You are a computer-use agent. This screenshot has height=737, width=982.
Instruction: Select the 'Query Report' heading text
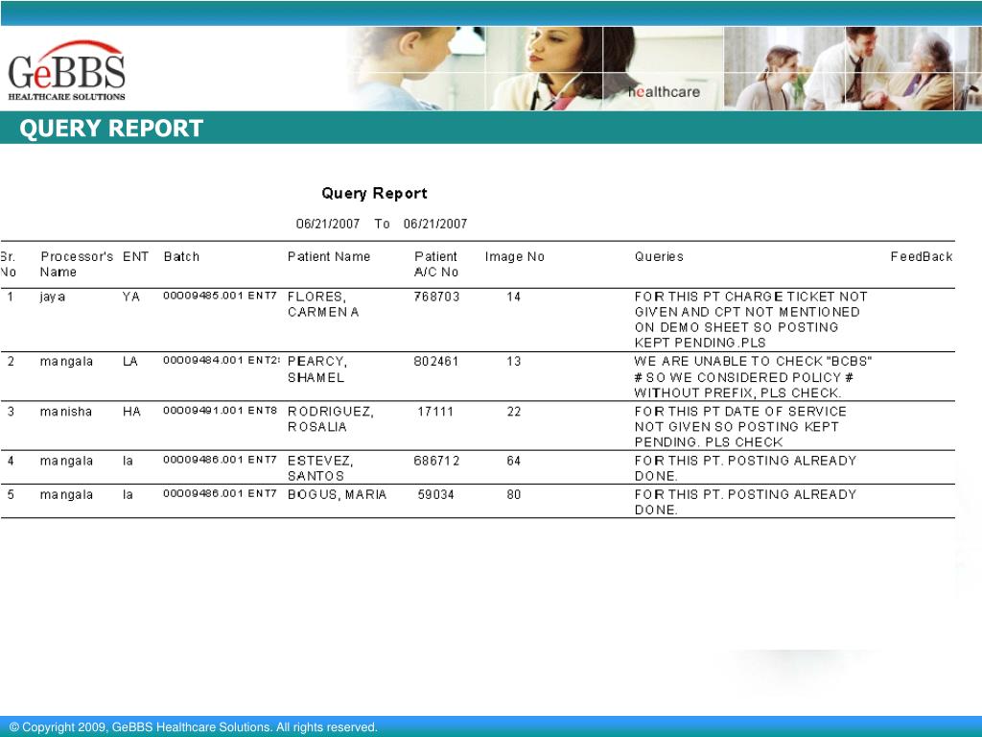(375, 193)
